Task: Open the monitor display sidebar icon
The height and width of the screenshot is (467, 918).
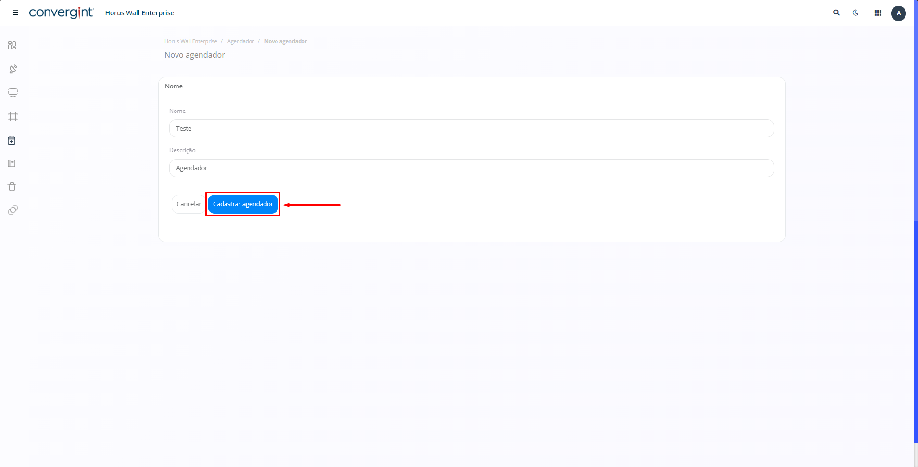Action: 13,93
